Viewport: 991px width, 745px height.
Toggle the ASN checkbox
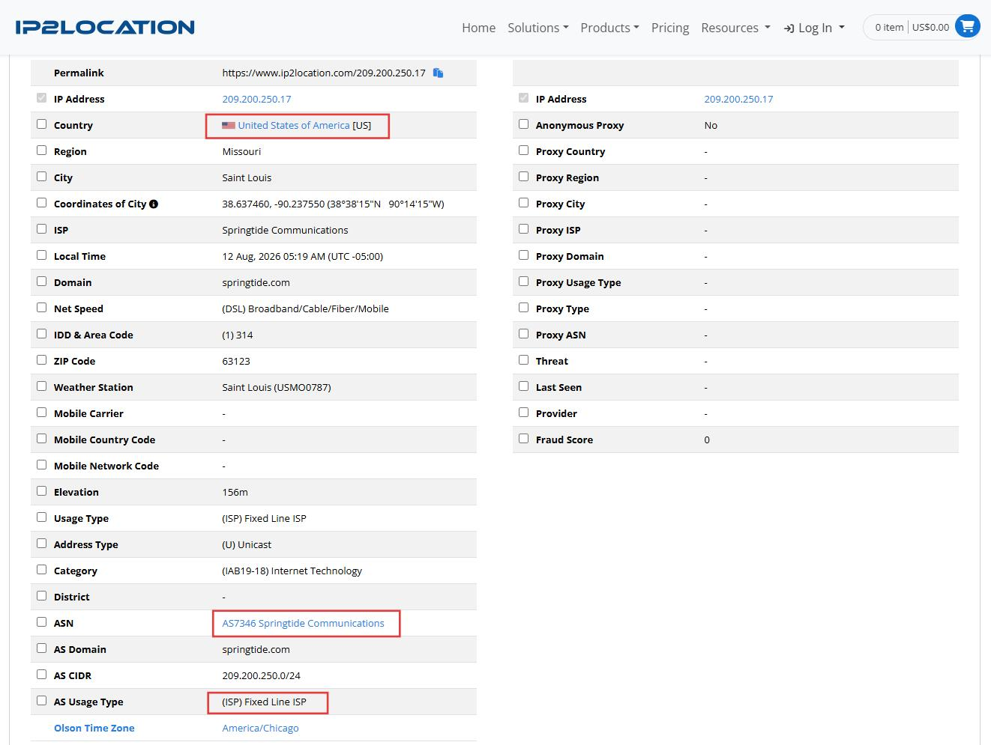pos(42,622)
